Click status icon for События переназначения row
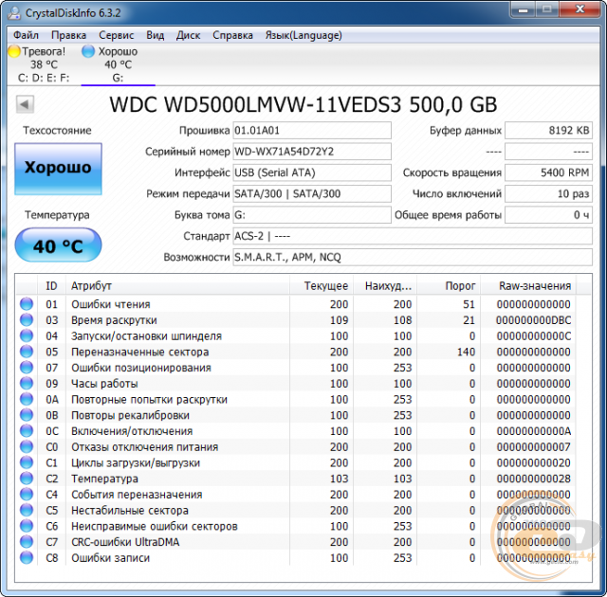The height and width of the screenshot is (597, 607). tap(27, 494)
